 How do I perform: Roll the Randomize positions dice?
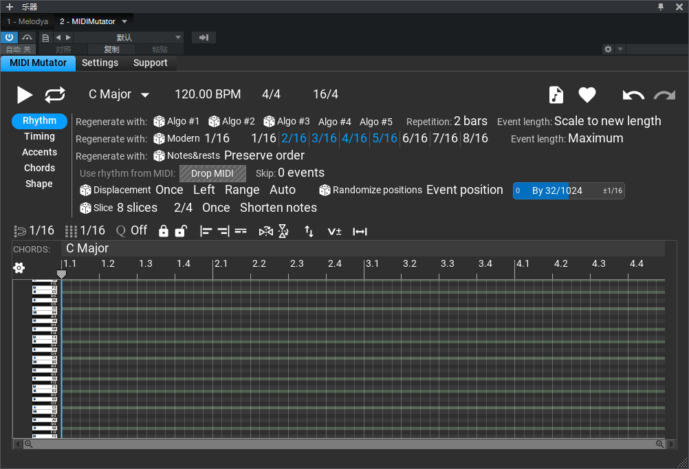click(325, 190)
